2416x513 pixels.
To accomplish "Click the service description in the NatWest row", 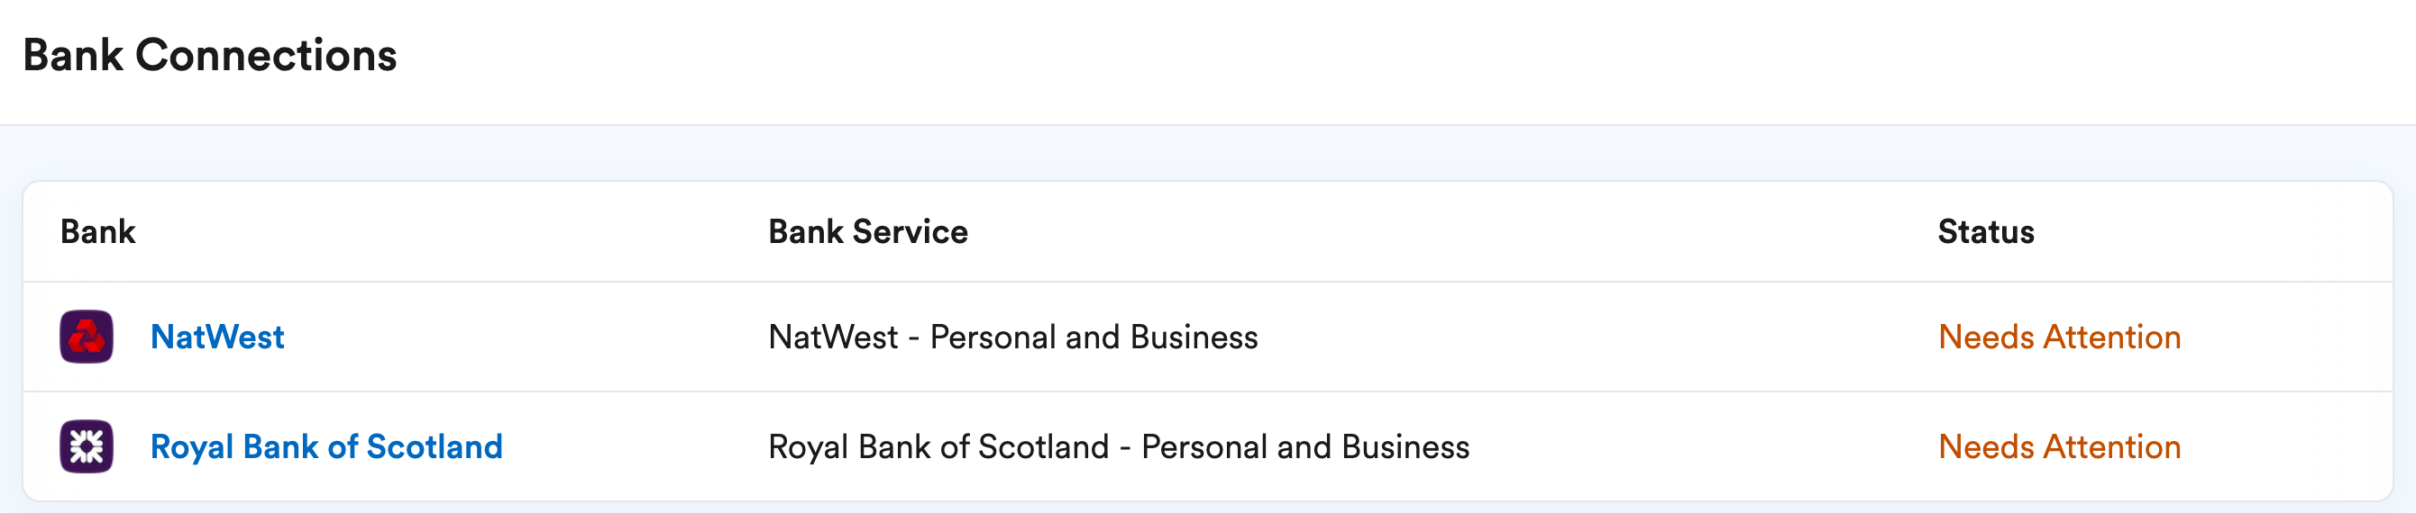I will [1013, 337].
